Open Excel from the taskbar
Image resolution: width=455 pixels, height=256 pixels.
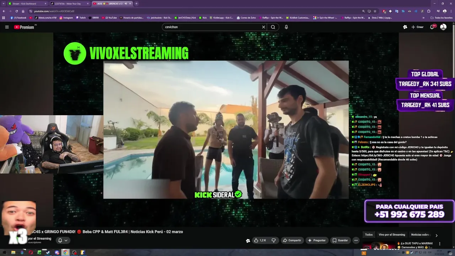click(x=39, y=253)
